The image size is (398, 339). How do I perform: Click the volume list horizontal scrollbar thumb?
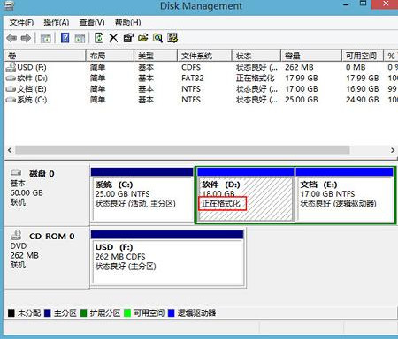pos(182,150)
